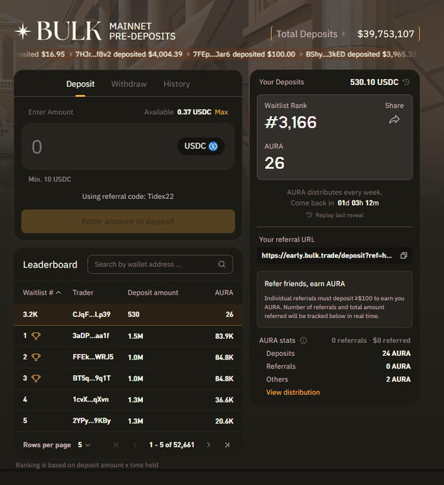
Task: Click the Share button label
Action: tap(394, 106)
